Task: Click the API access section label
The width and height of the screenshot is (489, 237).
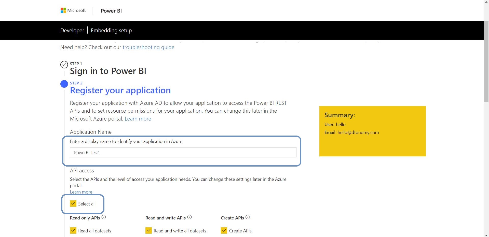Action: (x=82, y=171)
